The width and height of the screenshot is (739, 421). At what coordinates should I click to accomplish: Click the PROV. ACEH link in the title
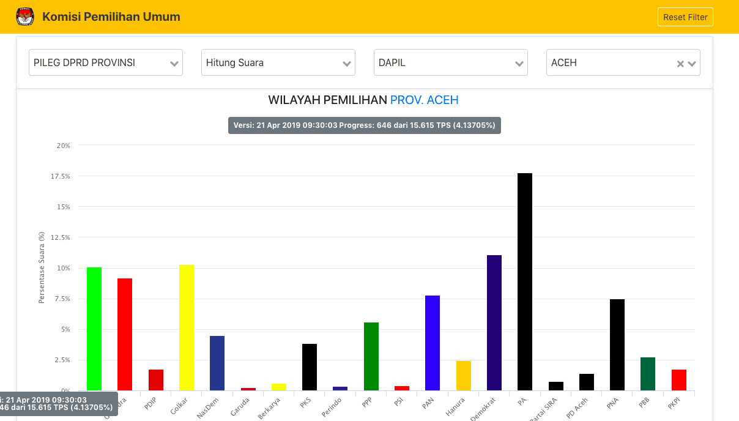click(425, 100)
